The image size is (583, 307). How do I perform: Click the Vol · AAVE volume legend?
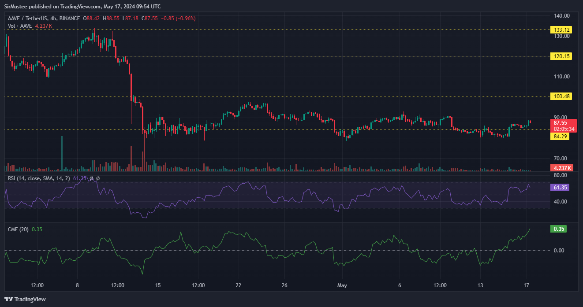pyautogui.click(x=21, y=26)
